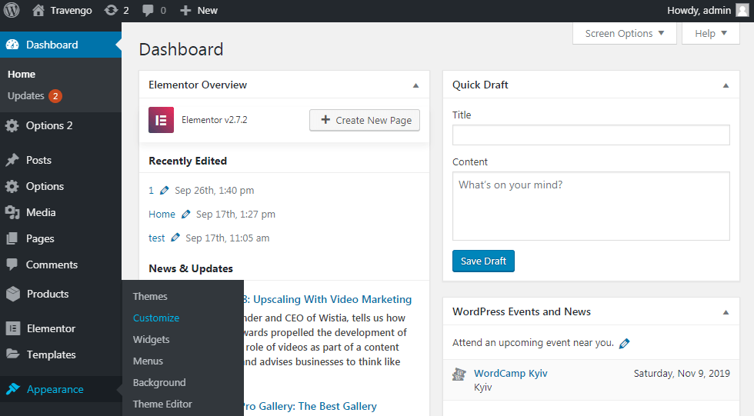The width and height of the screenshot is (754, 416).
Task: Click the admin user avatar
Action: (x=743, y=10)
